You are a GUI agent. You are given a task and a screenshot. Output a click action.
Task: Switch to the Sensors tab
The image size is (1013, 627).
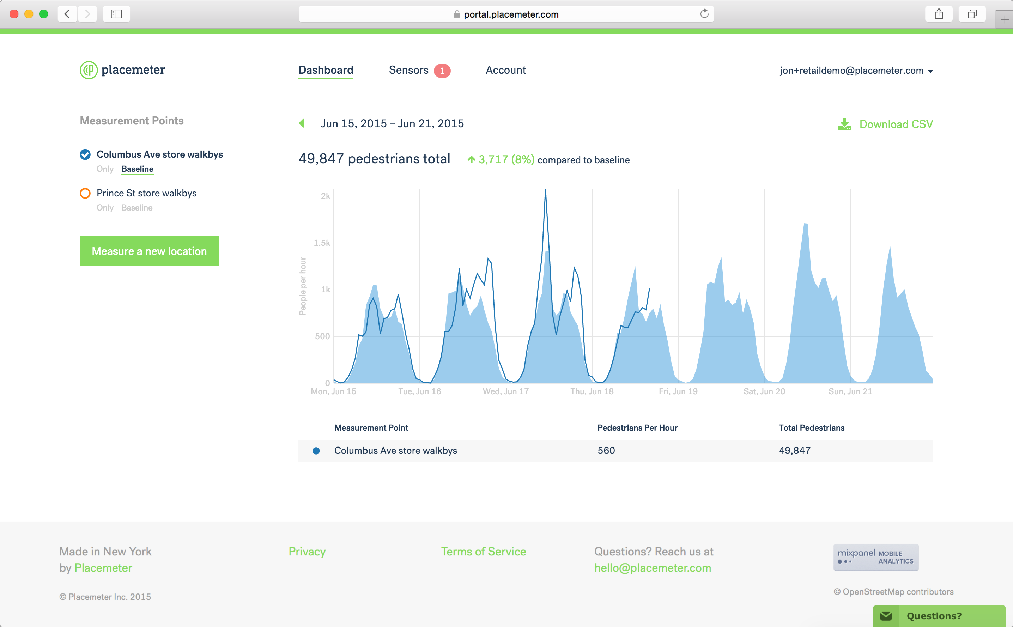[x=408, y=70]
